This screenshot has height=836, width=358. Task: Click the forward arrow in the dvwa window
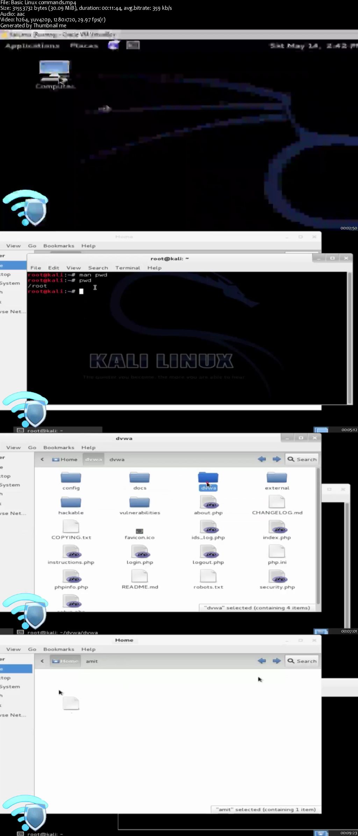277,459
